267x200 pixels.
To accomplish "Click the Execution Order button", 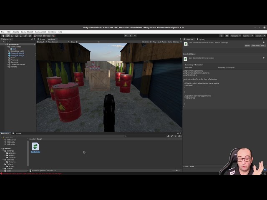I will pyautogui.click(x=258, y=45).
